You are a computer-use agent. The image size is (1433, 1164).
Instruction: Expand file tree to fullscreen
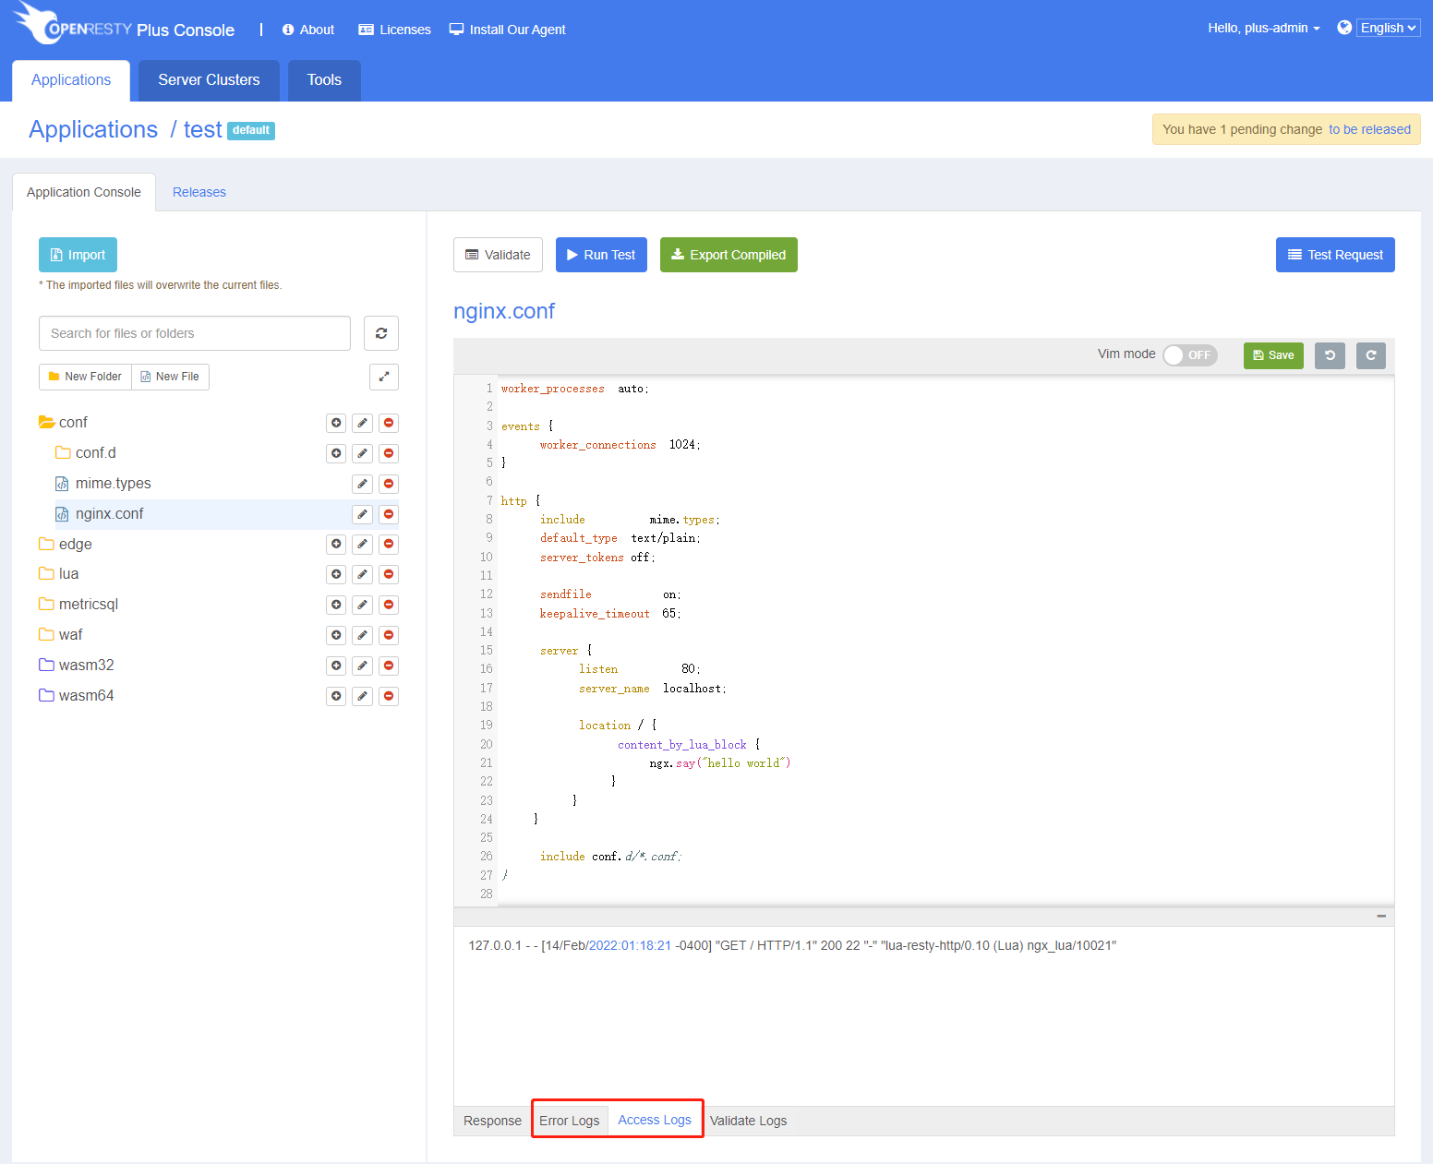click(384, 377)
